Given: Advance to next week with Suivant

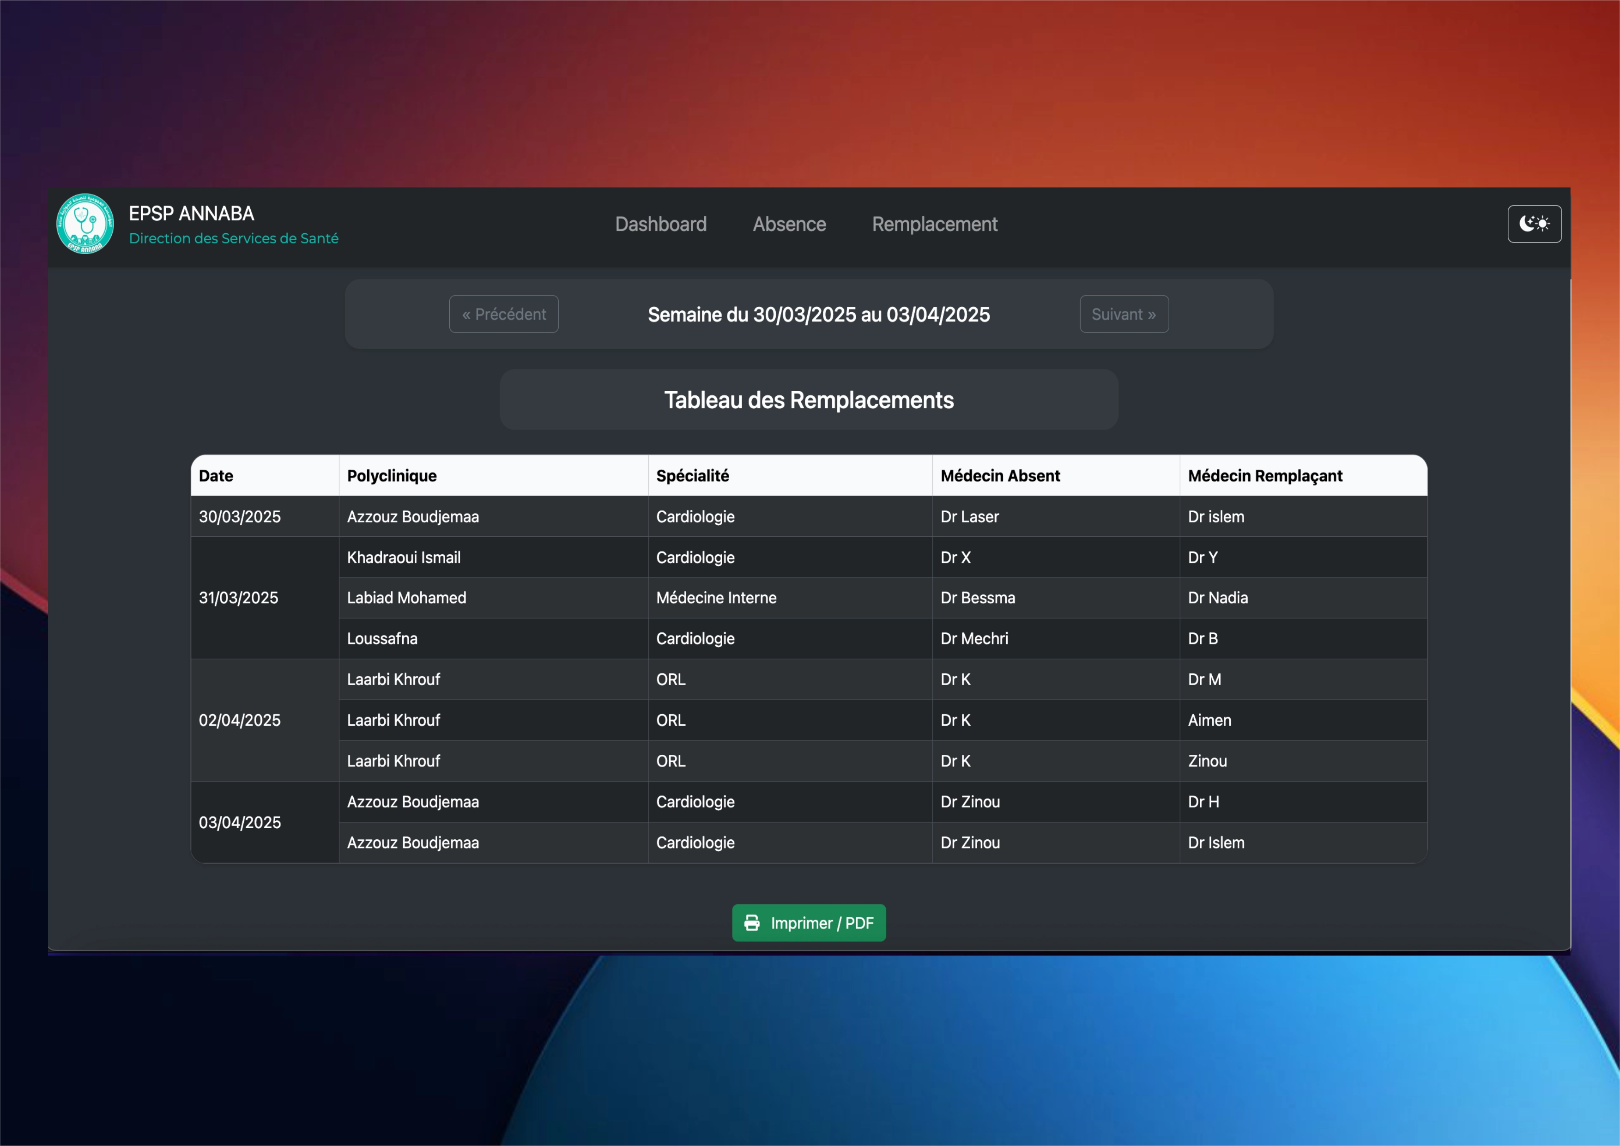Looking at the screenshot, I should click(x=1123, y=314).
